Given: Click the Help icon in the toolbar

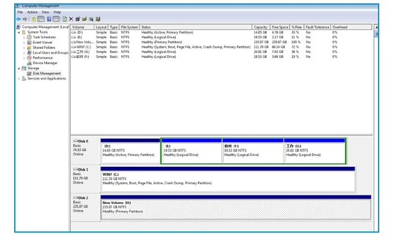Looking at the screenshot, I should click(x=50, y=19).
